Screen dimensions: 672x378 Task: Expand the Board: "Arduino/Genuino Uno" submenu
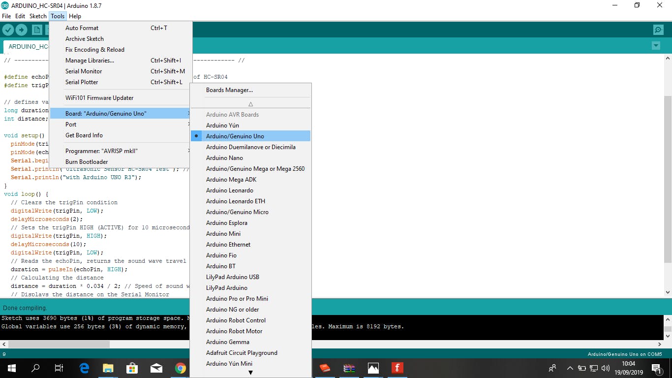point(121,114)
